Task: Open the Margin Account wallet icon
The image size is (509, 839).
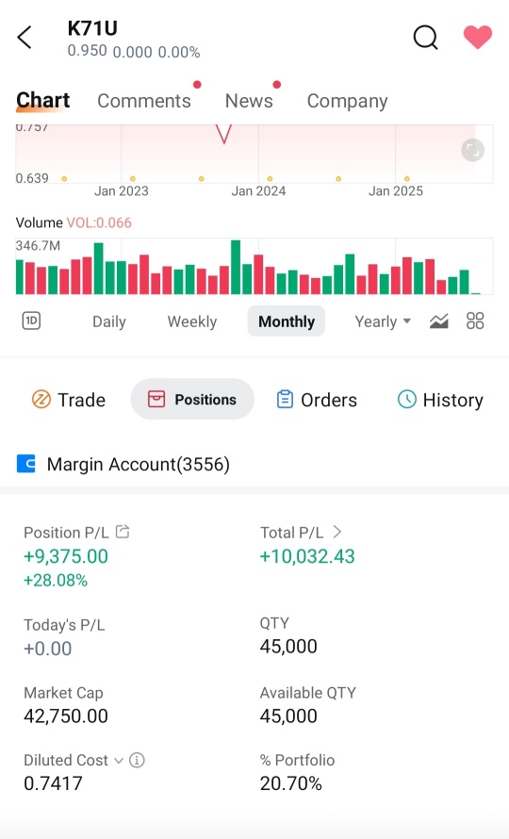Action: click(26, 464)
